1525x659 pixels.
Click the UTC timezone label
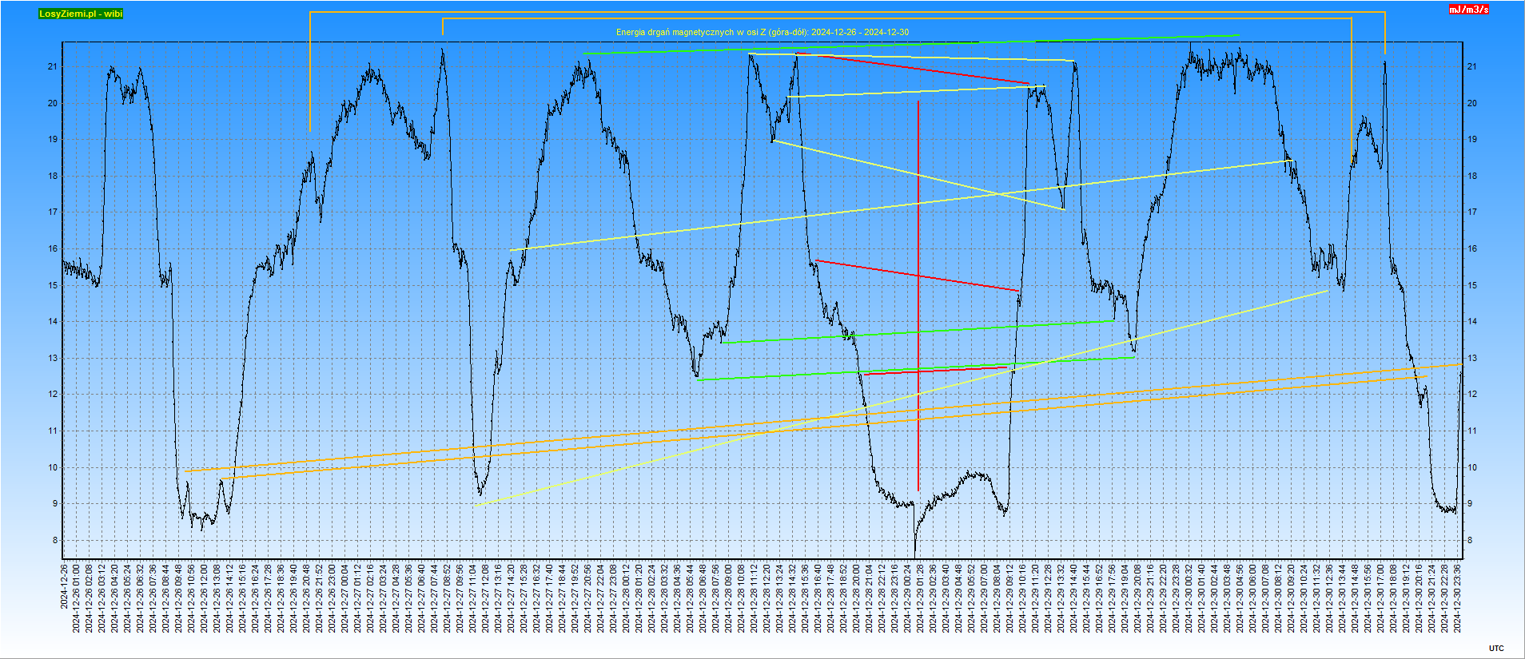pos(1496,649)
